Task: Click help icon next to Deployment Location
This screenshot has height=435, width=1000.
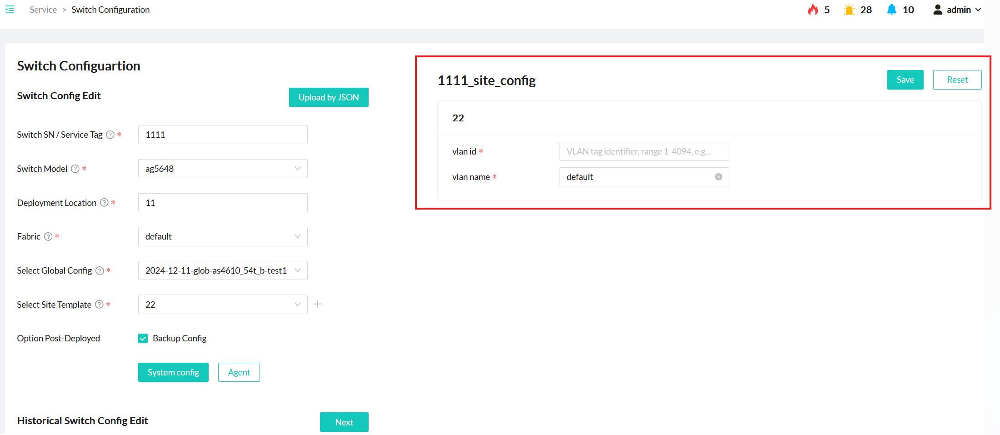Action: pyautogui.click(x=104, y=203)
